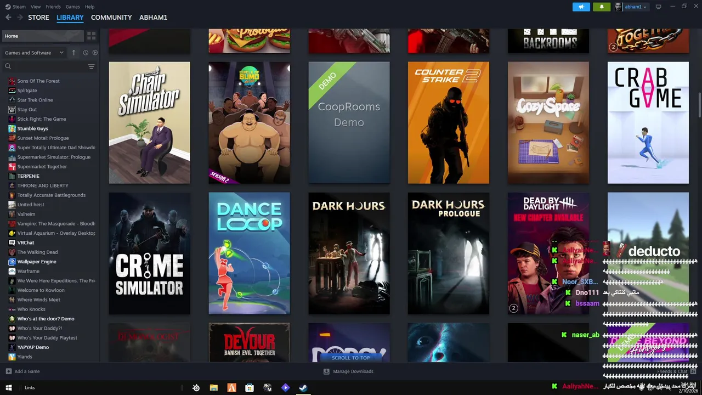Open Devour game cover
The image size is (702, 395).
pyautogui.click(x=249, y=342)
